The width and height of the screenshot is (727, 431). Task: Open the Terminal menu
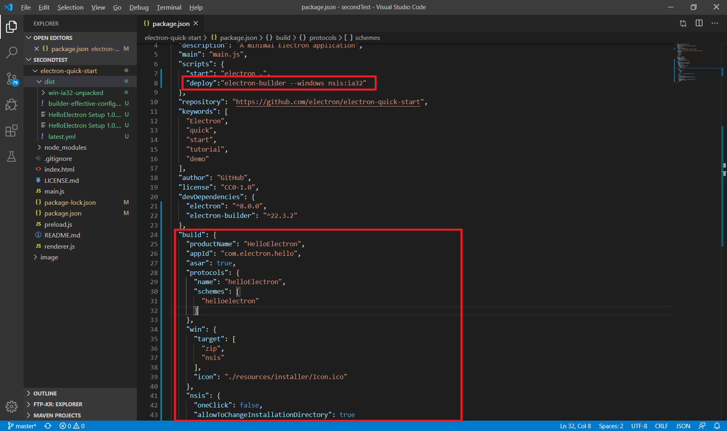pyautogui.click(x=169, y=7)
